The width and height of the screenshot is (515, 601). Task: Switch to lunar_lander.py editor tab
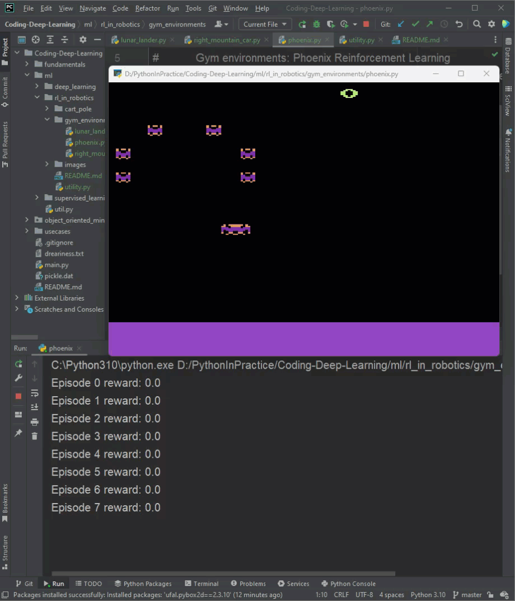(x=143, y=40)
